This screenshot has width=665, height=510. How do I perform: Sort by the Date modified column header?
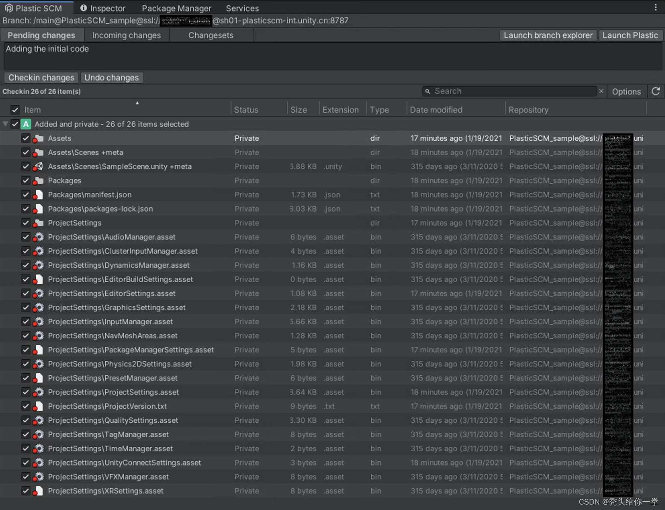click(436, 110)
